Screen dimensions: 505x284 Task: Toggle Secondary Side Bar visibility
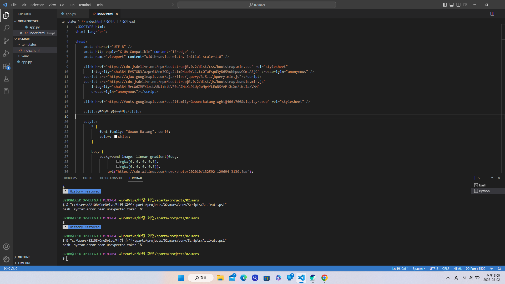[x=458, y=5]
